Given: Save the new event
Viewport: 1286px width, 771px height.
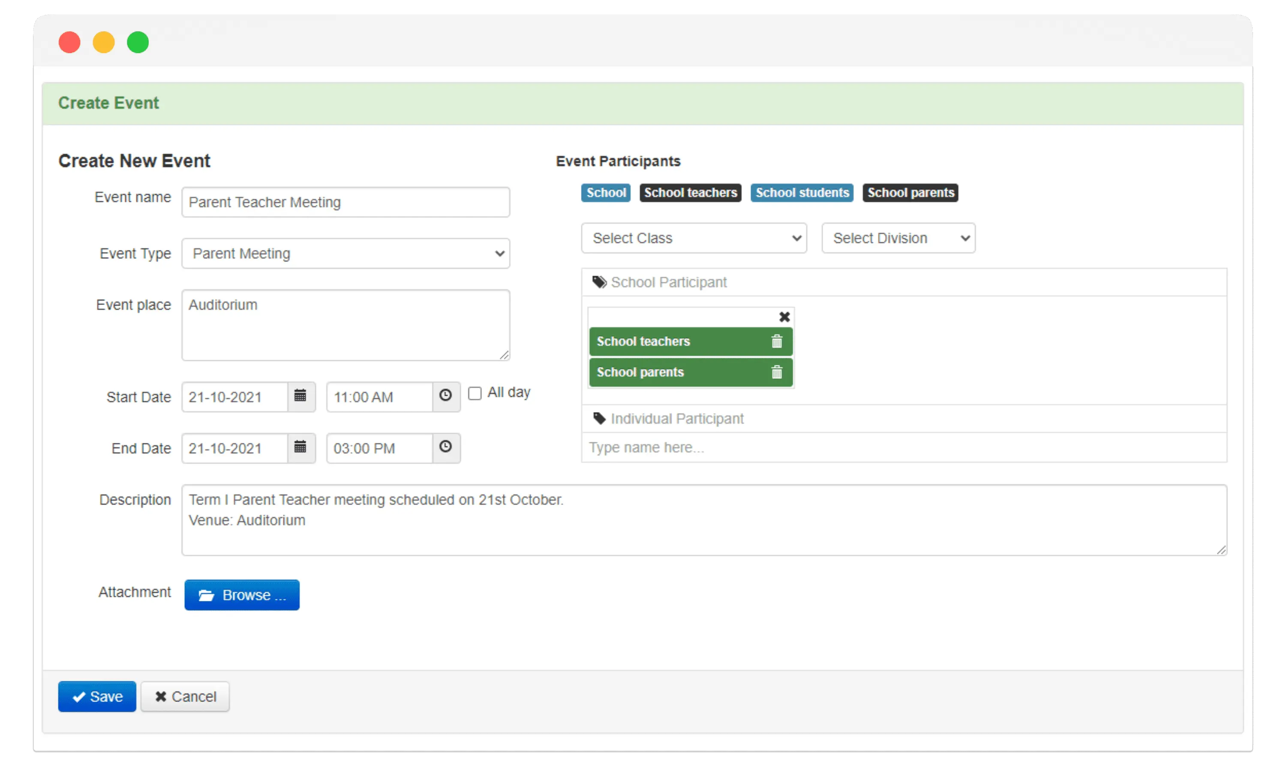Looking at the screenshot, I should click(x=97, y=696).
